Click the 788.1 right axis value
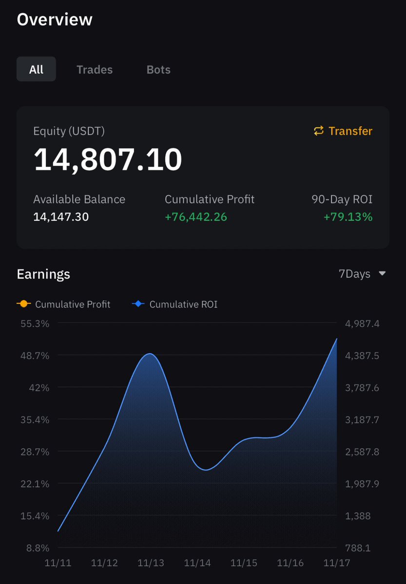406x584 pixels. click(358, 548)
